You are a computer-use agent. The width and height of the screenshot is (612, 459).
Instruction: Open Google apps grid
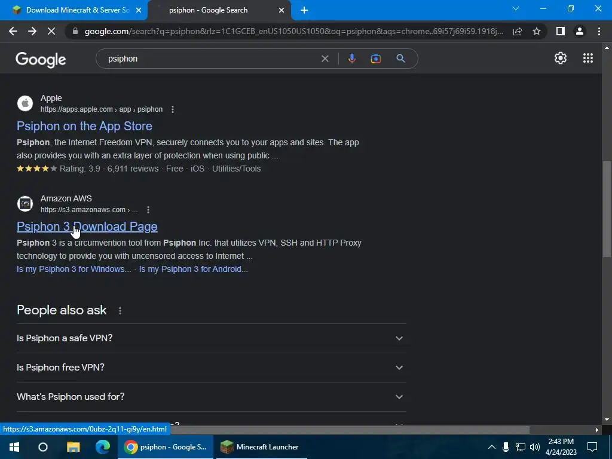tap(588, 58)
